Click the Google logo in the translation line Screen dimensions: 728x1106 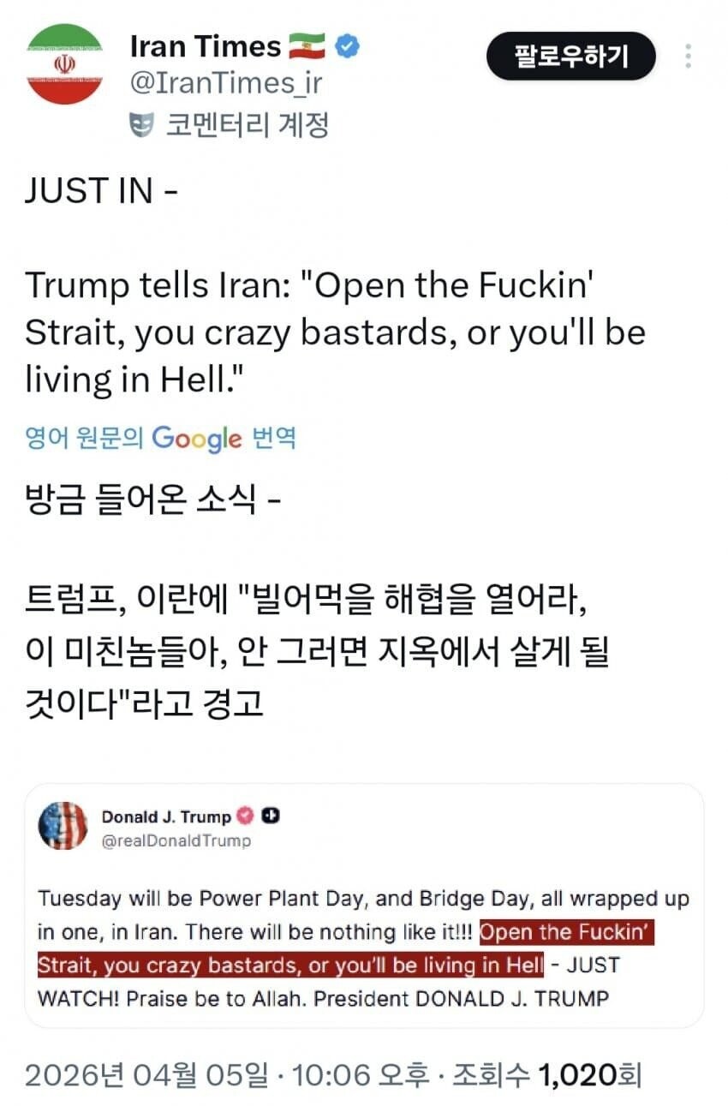point(197,439)
